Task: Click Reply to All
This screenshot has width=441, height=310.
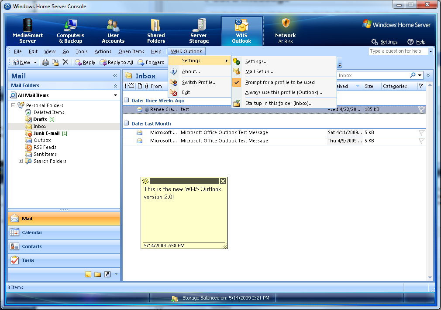Action: (x=117, y=62)
